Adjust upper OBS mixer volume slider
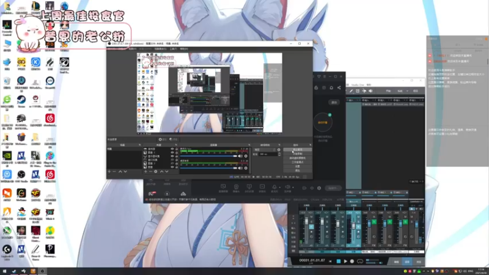The image size is (489, 275). pyautogui.click(x=208, y=156)
